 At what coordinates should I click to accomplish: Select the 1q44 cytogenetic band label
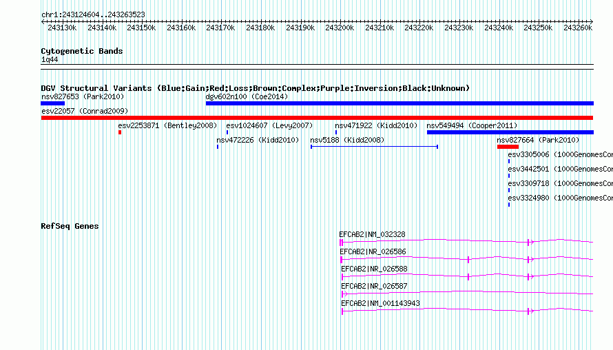(50, 59)
